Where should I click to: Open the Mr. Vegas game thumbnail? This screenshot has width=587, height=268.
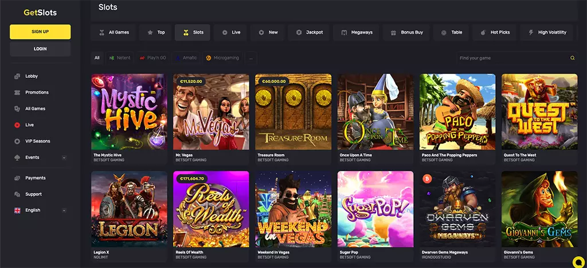[x=211, y=112]
